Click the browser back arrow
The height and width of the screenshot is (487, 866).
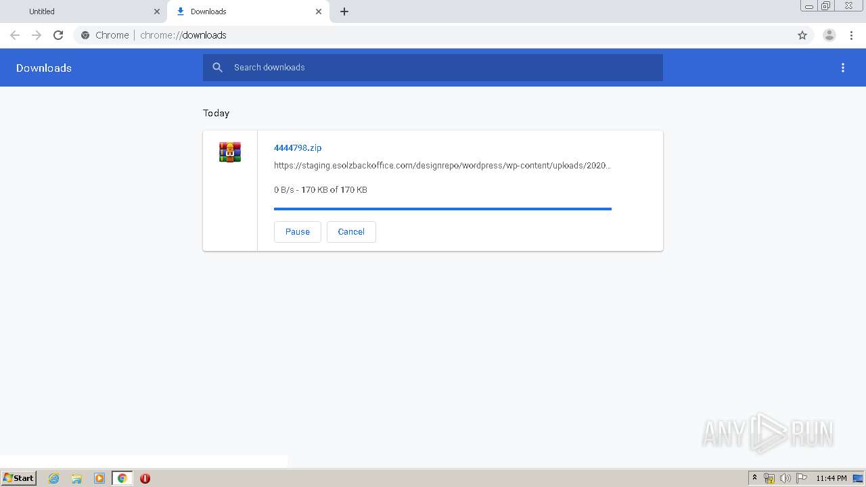tap(15, 35)
